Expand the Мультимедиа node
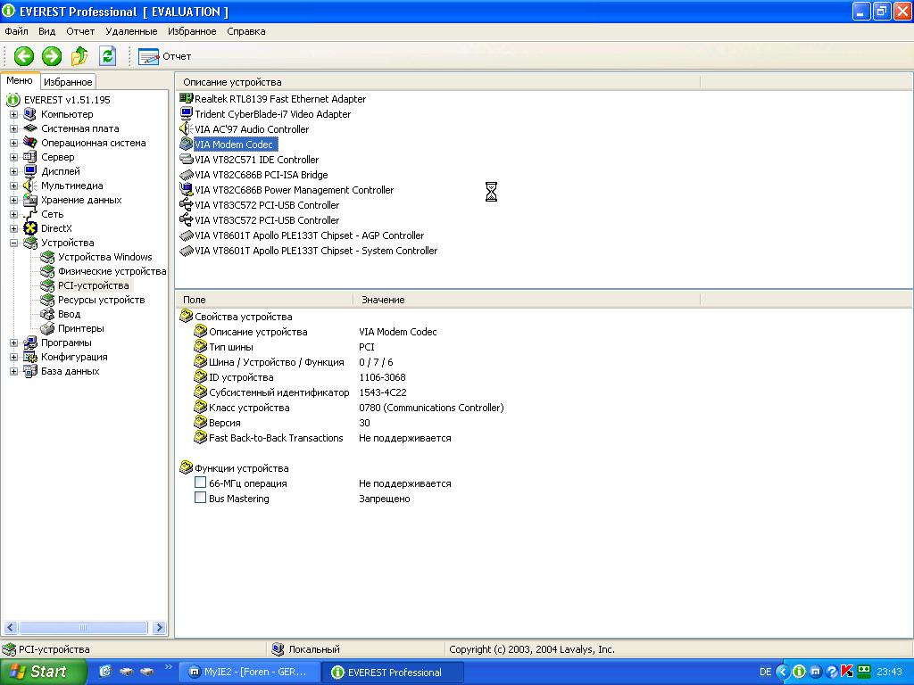914x685 pixels. coord(13,186)
